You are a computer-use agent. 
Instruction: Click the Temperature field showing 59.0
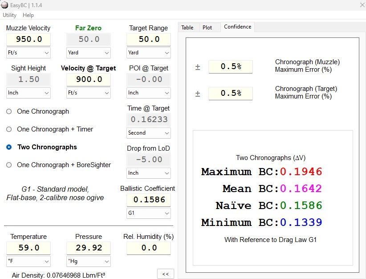click(x=28, y=248)
